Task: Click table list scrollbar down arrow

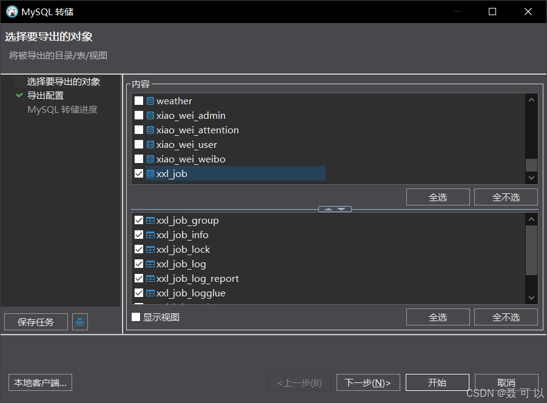Action: pos(531,298)
